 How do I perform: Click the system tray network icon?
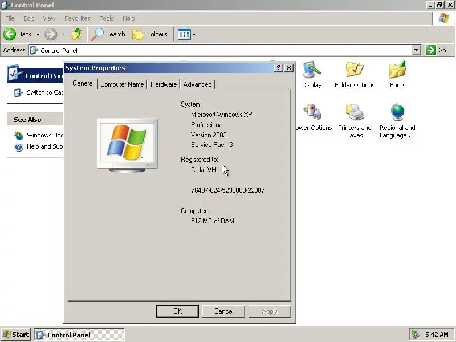coord(415,335)
